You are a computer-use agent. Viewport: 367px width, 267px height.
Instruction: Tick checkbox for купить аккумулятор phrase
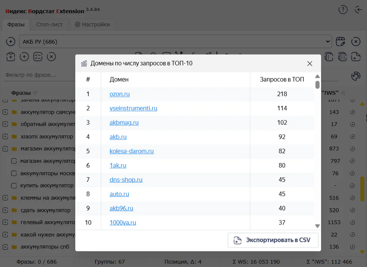click(14, 186)
